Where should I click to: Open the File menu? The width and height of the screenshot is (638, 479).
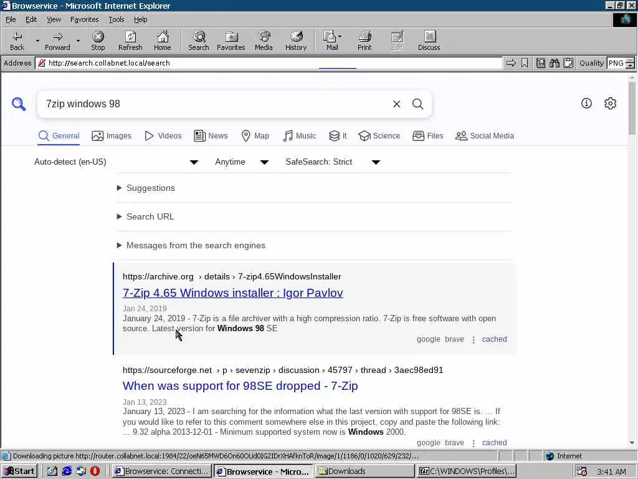click(11, 19)
